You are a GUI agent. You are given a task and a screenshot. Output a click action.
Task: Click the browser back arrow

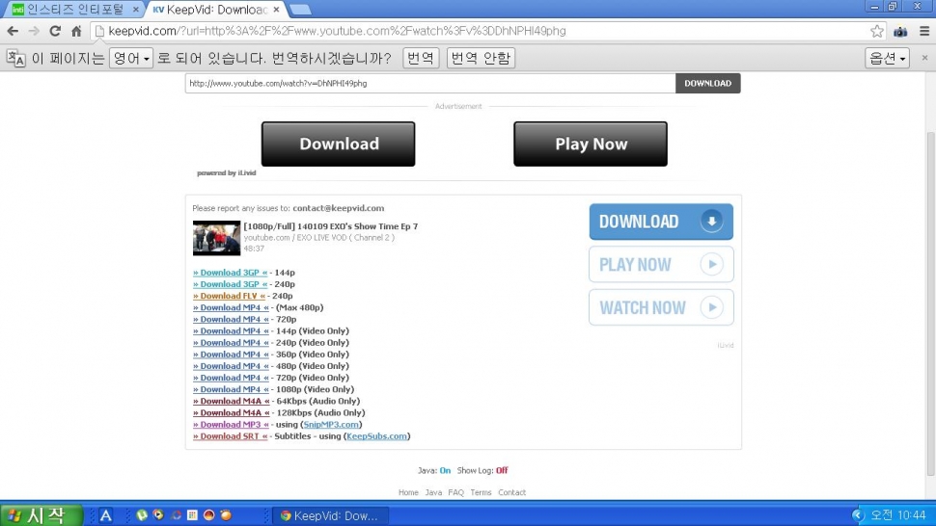[x=13, y=31]
